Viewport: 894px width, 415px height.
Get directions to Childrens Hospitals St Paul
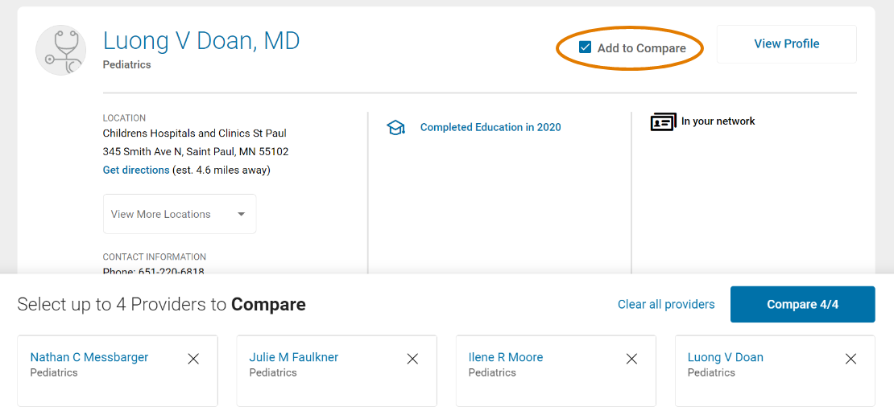135,171
